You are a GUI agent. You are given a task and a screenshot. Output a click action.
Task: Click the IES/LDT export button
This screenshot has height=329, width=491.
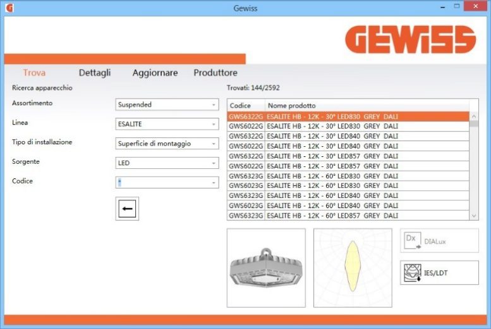coord(439,273)
